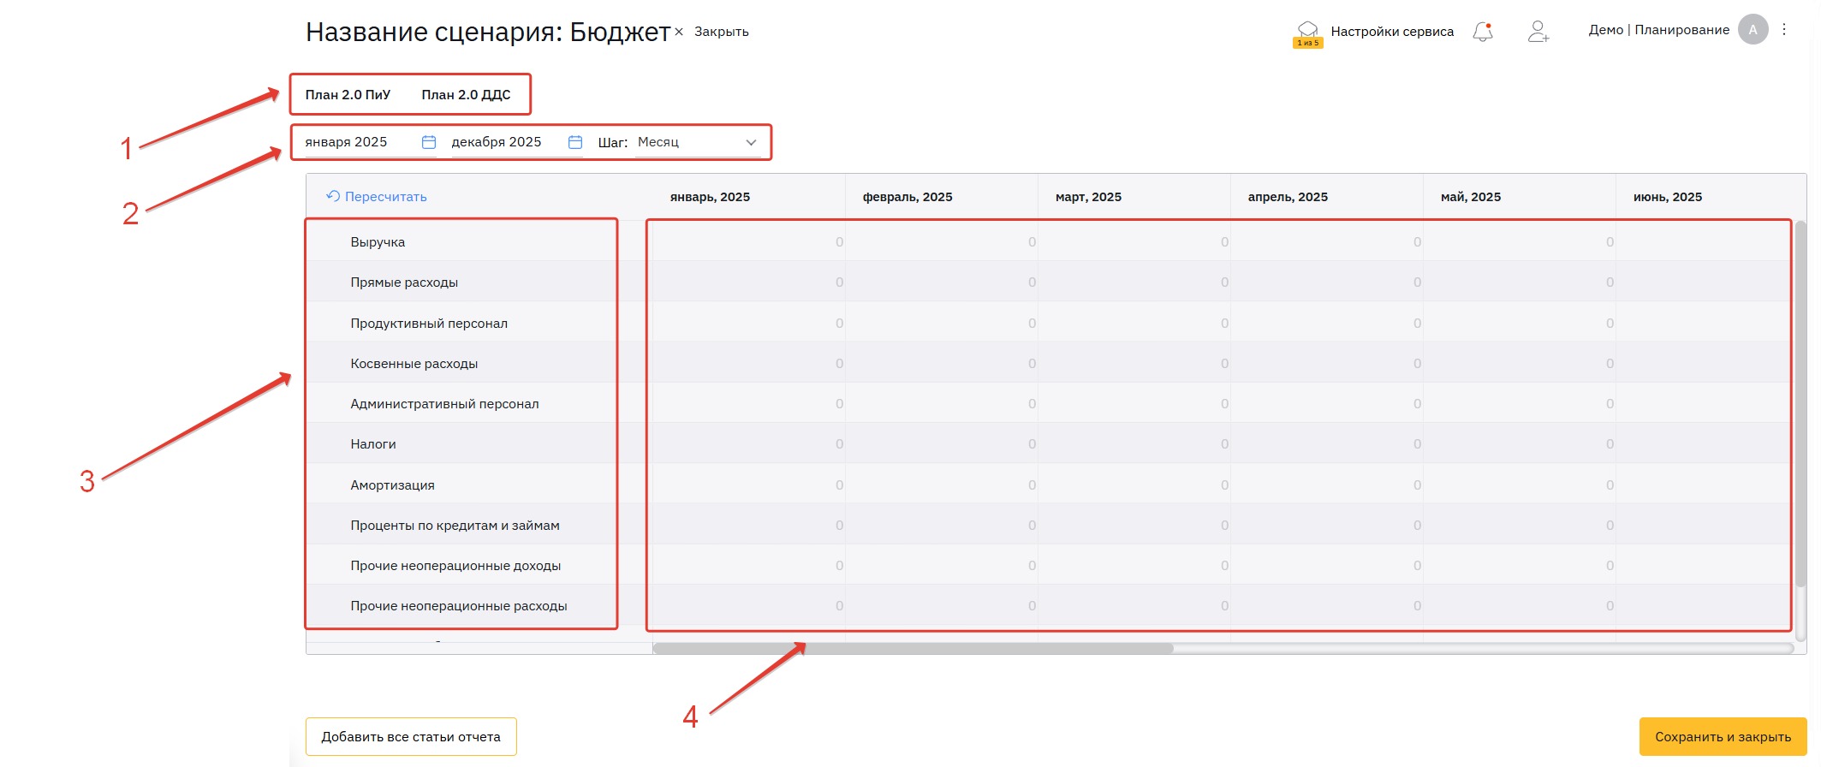Click Добавить все статьи отчета button
The height and width of the screenshot is (767, 1821).
[411, 737]
